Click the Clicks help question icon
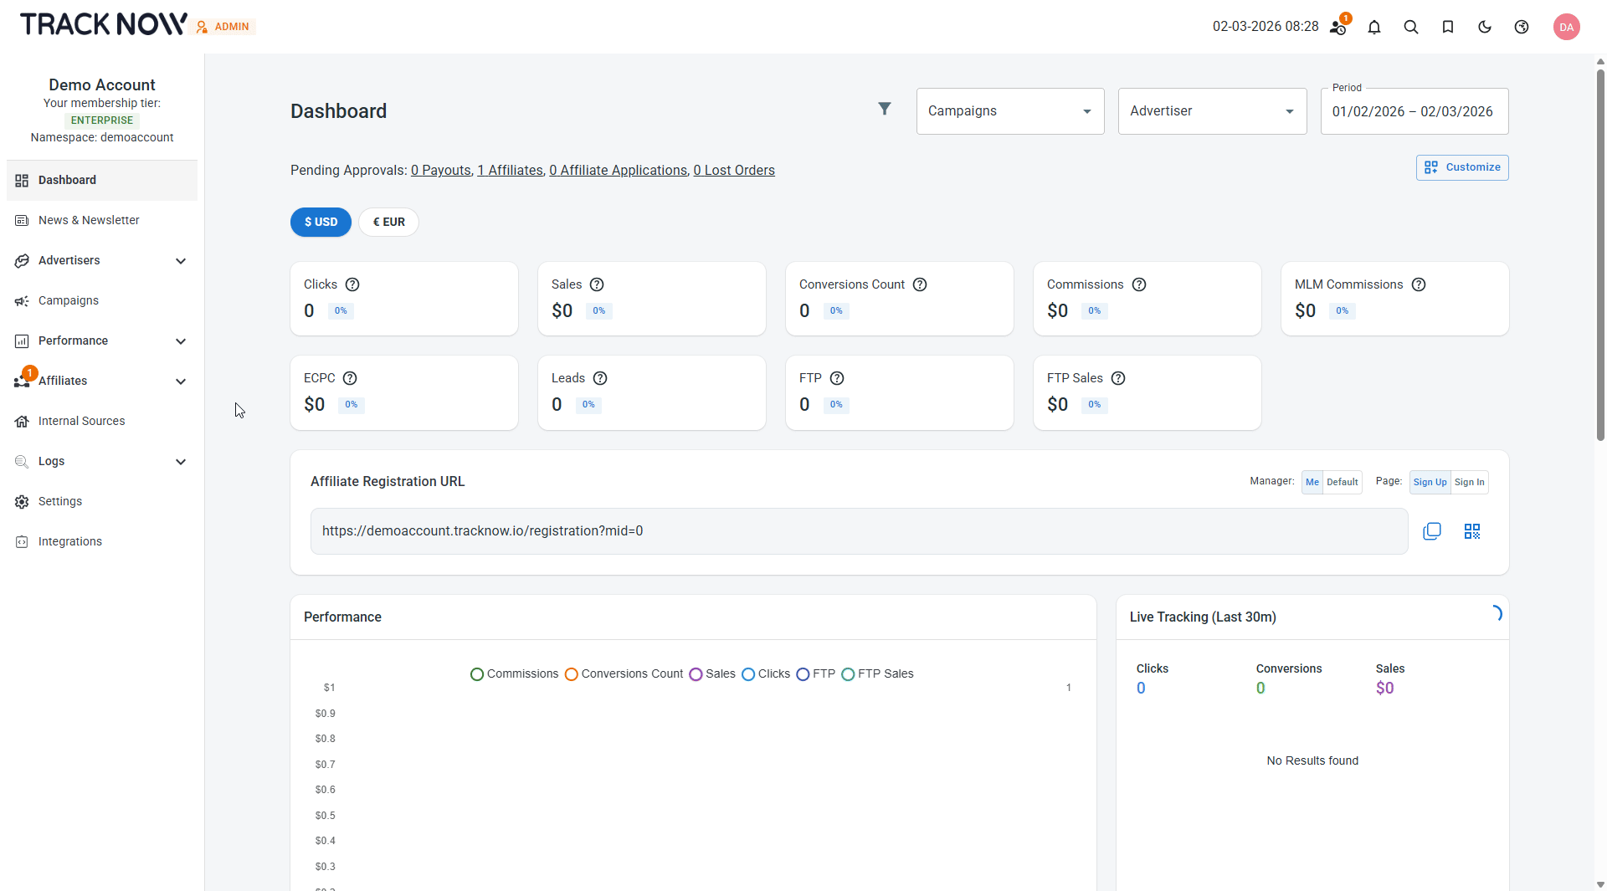Screen dimensions: 1607x891 coord(352,284)
